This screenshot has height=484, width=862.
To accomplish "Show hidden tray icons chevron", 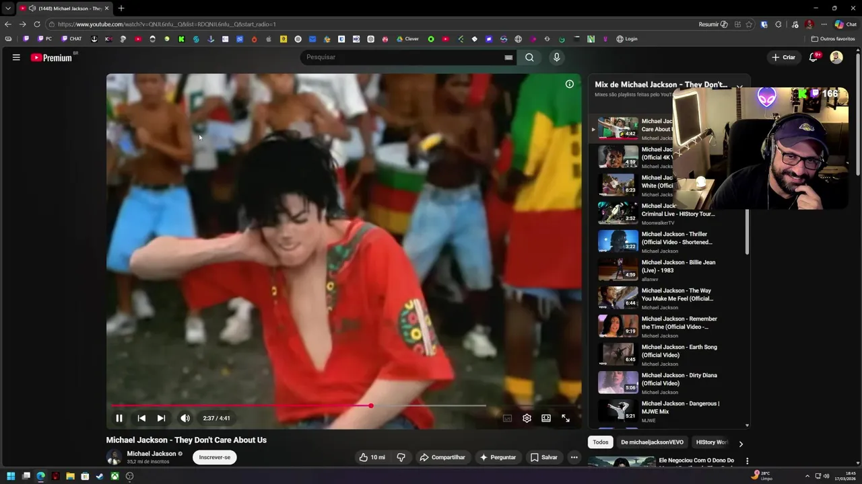I will 807,476.
